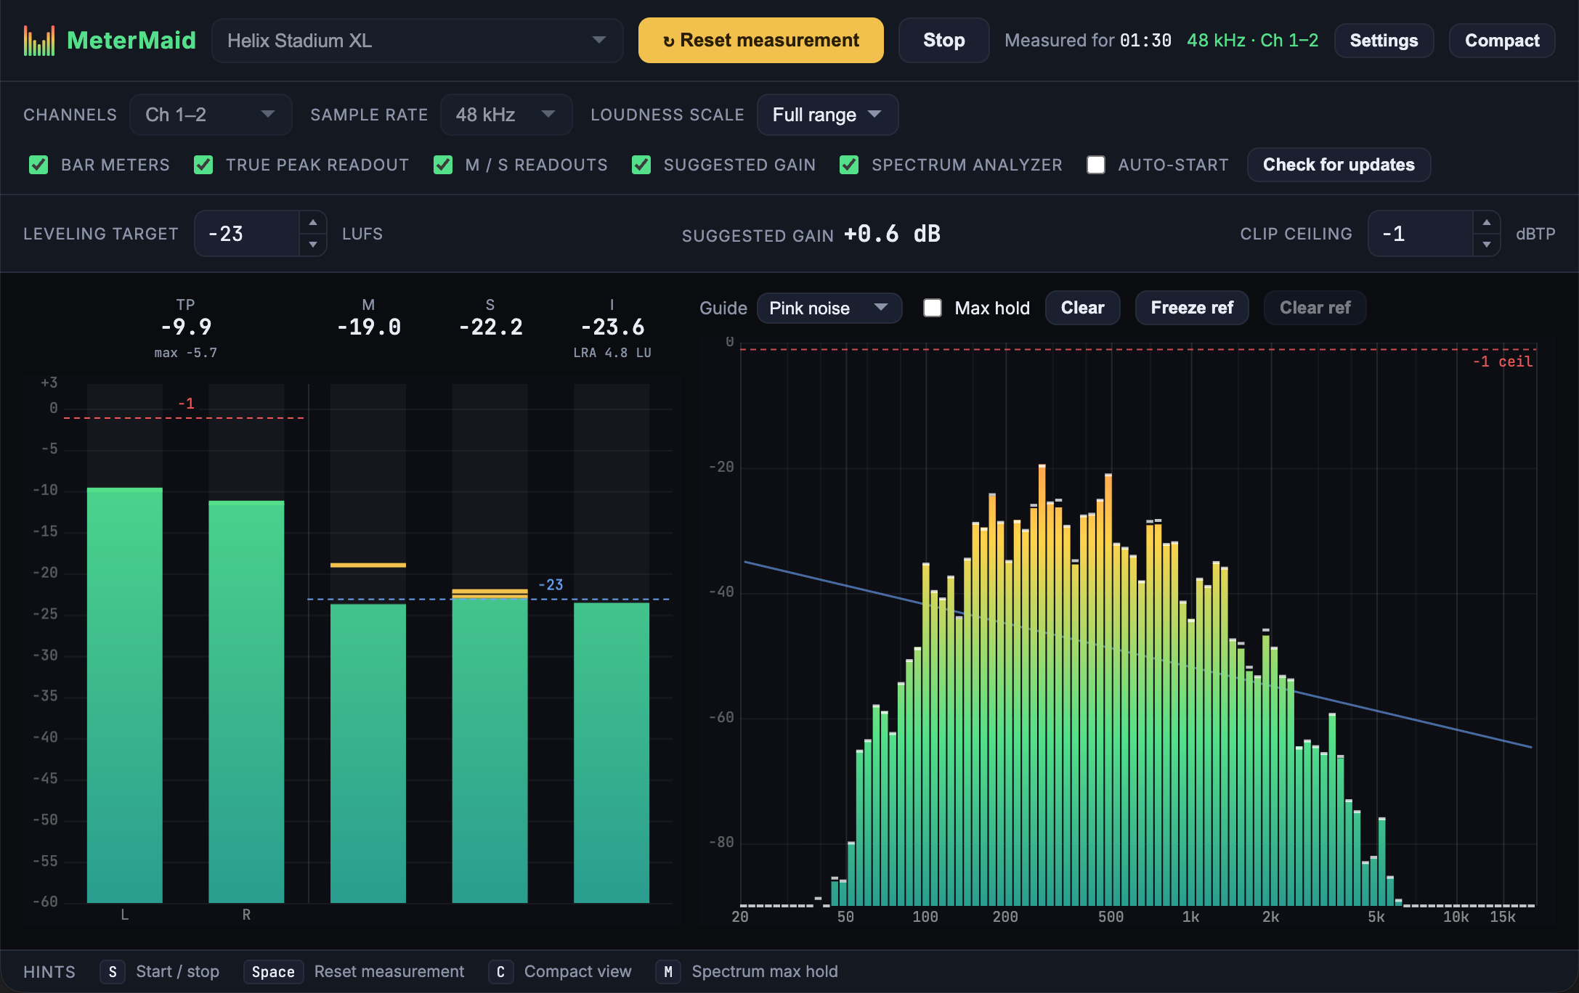The image size is (1579, 993).
Task: Click Freeze ref button
Action: point(1192,308)
